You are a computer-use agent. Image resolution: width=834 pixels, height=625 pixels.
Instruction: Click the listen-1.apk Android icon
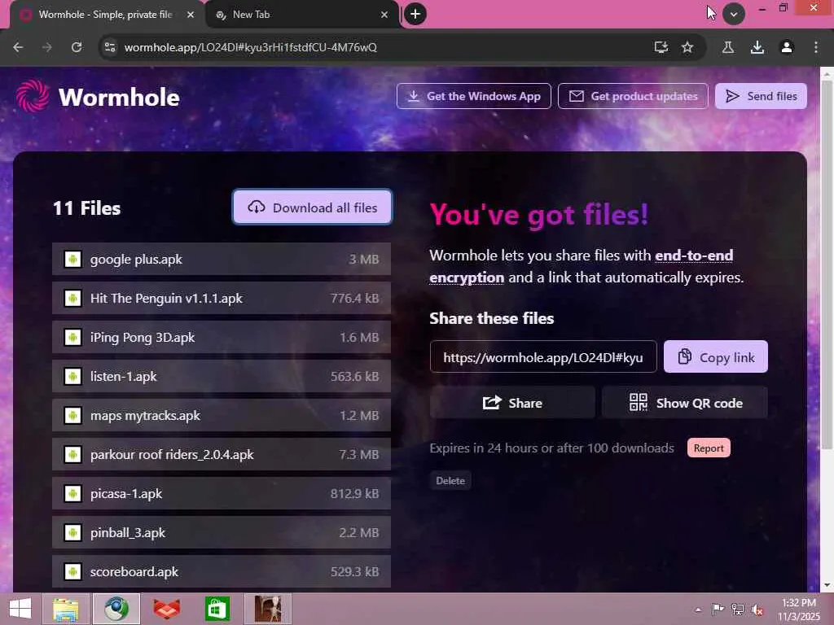72,376
